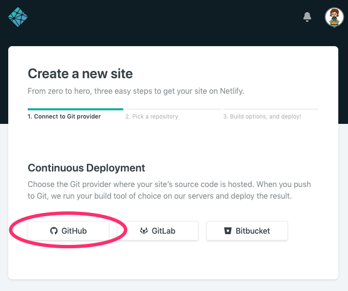348x291 pixels.
Task: Click the Continuous Deployment heading
Action: (x=86, y=168)
